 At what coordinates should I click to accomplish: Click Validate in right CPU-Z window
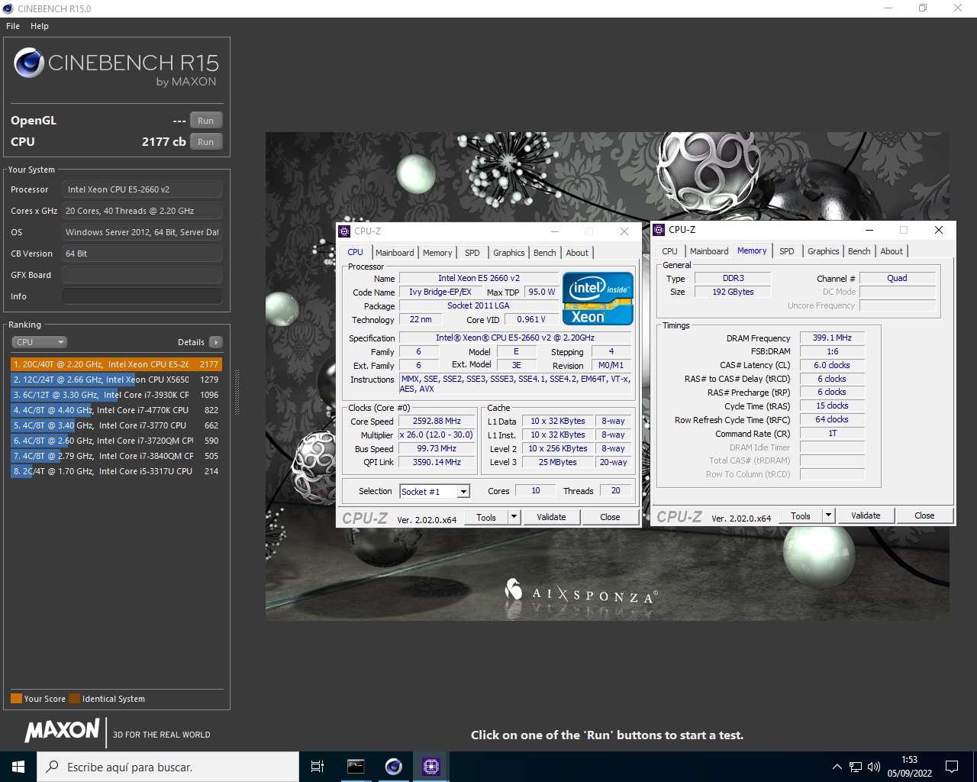pyautogui.click(x=866, y=515)
